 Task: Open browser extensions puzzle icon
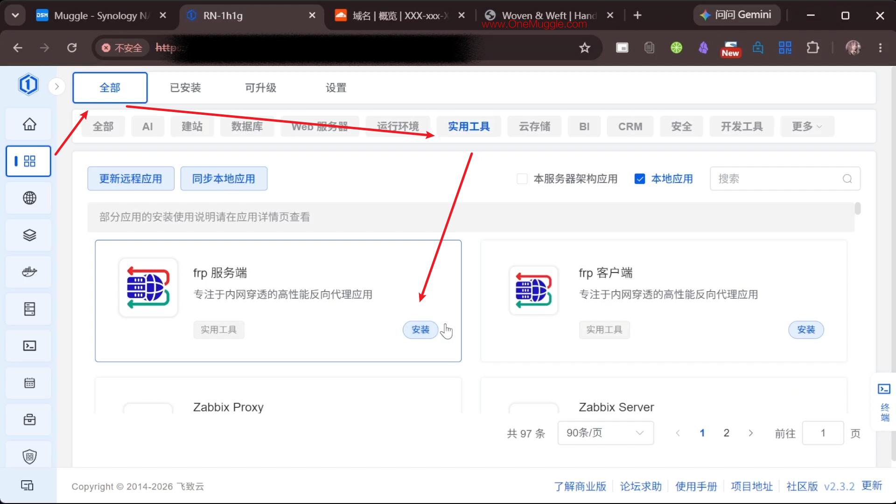pyautogui.click(x=813, y=48)
